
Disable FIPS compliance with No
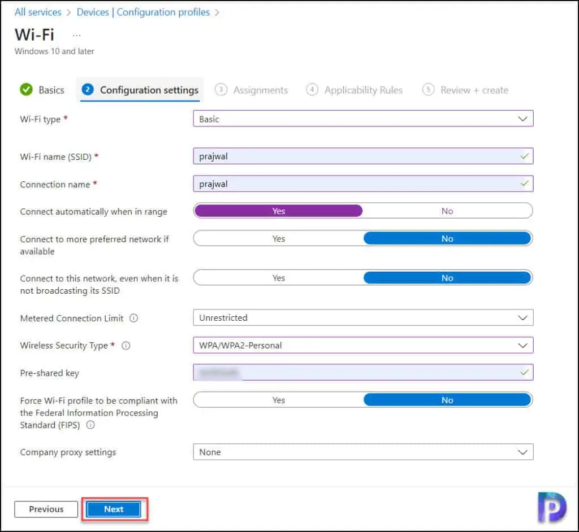[447, 400]
